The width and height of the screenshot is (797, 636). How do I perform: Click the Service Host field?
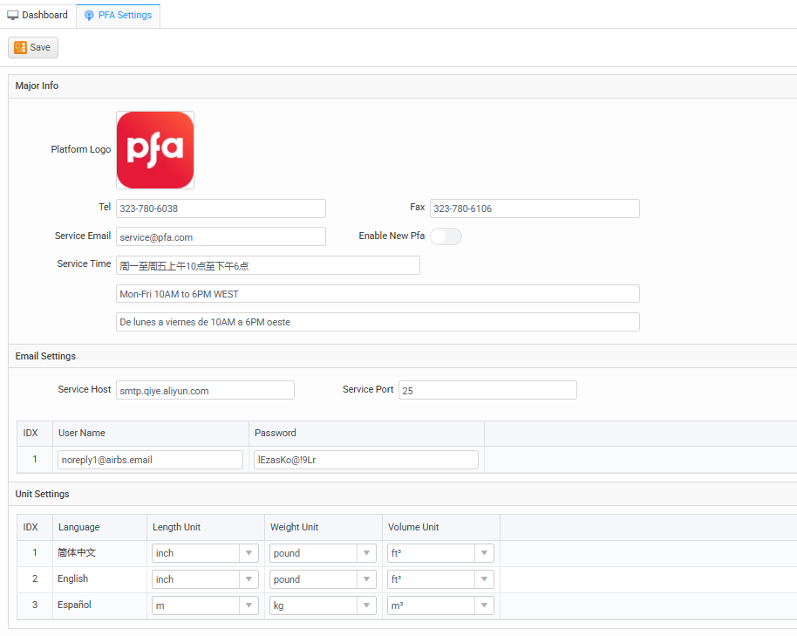pyautogui.click(x=205, y=390)
